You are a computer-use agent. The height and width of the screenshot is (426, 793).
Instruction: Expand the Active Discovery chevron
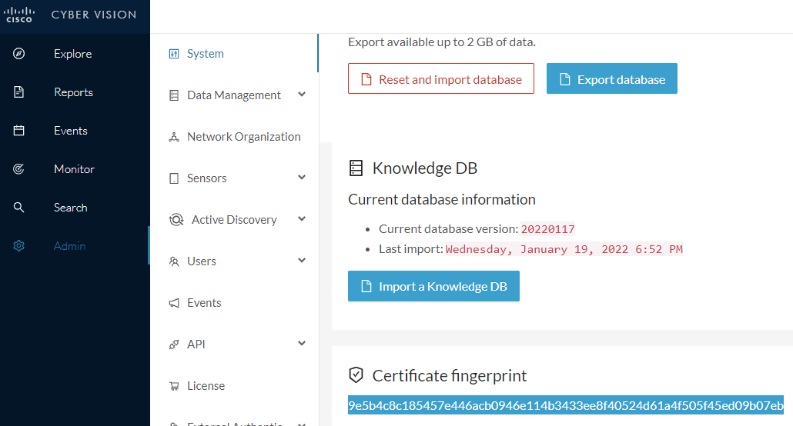click(x=302, y=219)
